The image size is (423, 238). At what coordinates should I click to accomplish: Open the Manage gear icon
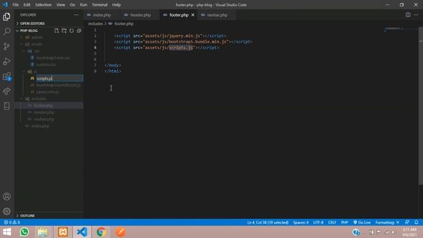click(x=7, y=212)
